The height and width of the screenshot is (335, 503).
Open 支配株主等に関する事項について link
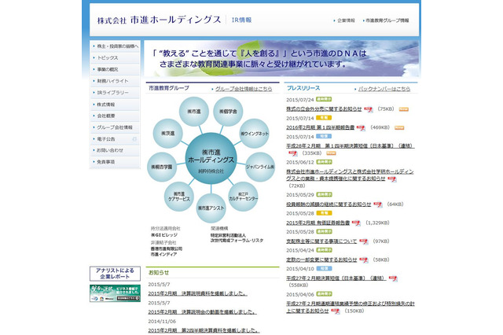click(x=321, y=241)
